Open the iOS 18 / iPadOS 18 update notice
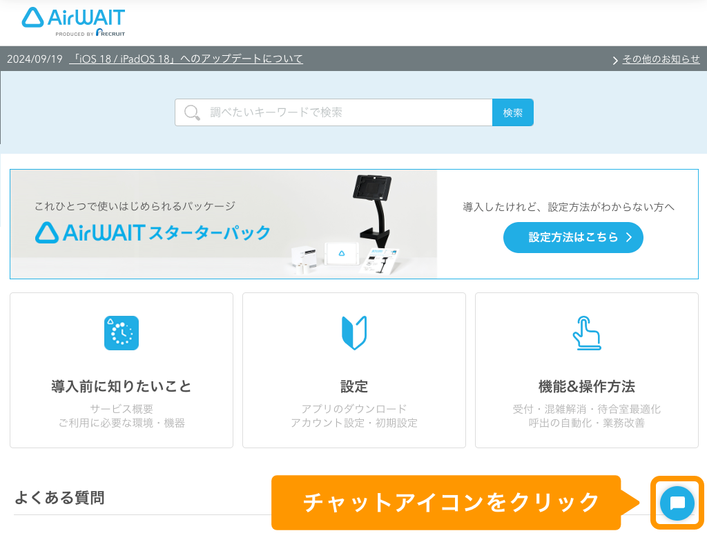This screenshot has height=542, width=707. point(186,59)
